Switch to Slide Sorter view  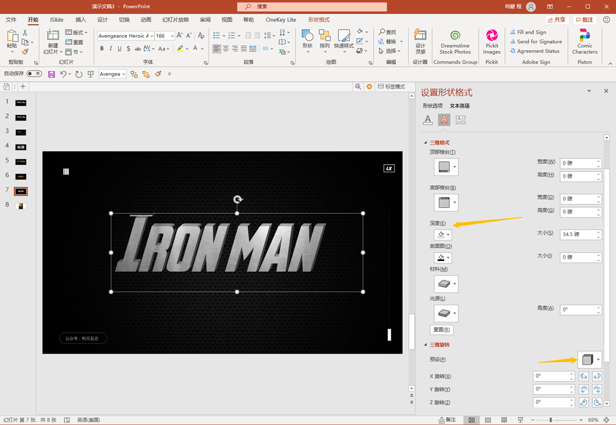coord(488,420)
